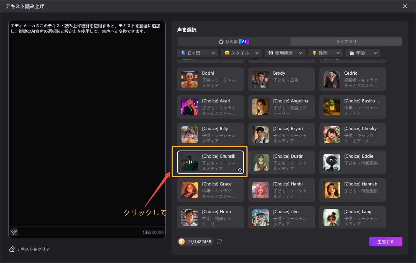Select the [Choice] Akari voice card
The width and height of the screenshot is (416, 263).
coord(210,107)
